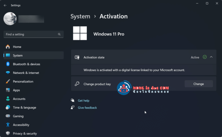The image size is (222, 137).
Task: Click the Privacy & security shield icon
Action: click(x=8, y=133)
